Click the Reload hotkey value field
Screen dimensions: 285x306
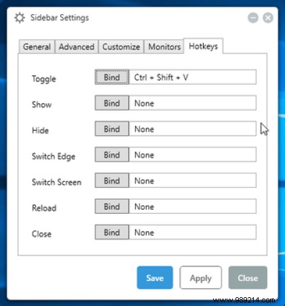point(193,206)
